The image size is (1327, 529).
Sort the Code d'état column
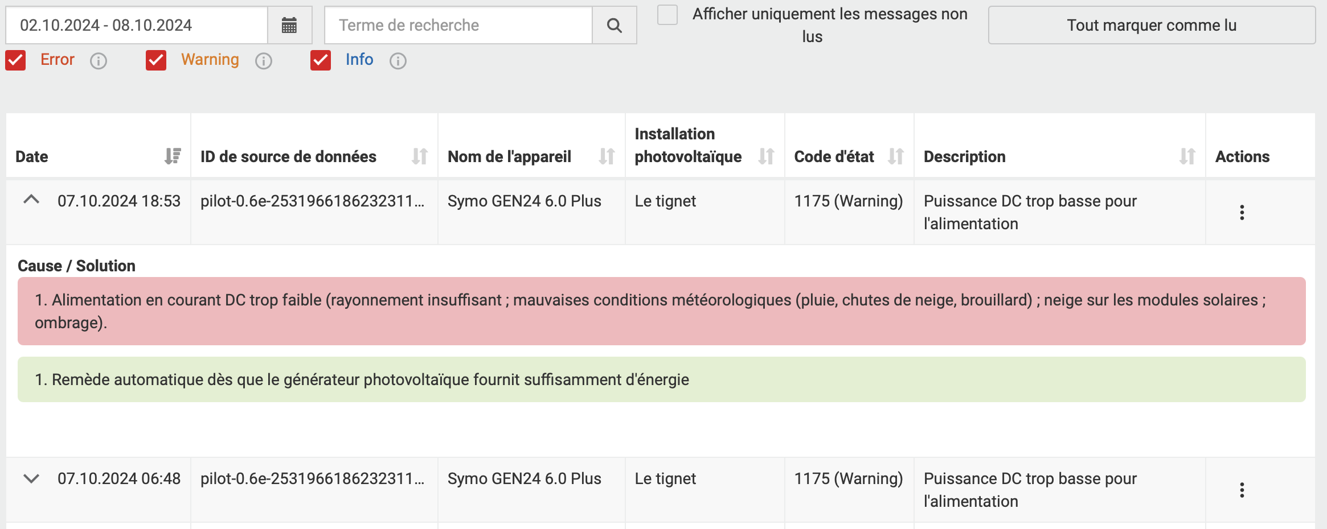click(x=895, y=156)
